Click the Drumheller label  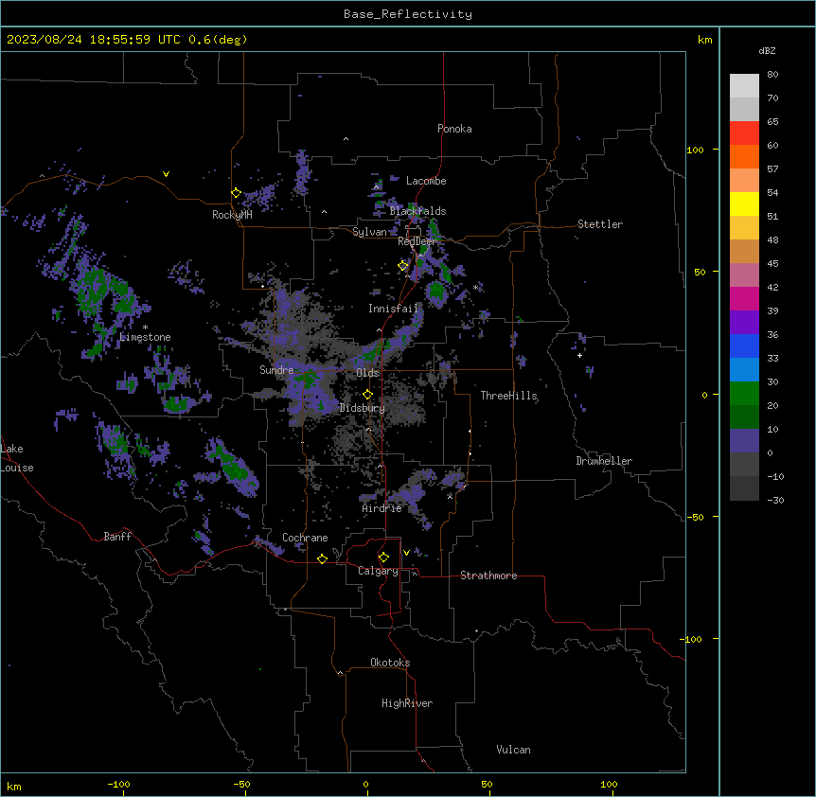click(604, 461)
